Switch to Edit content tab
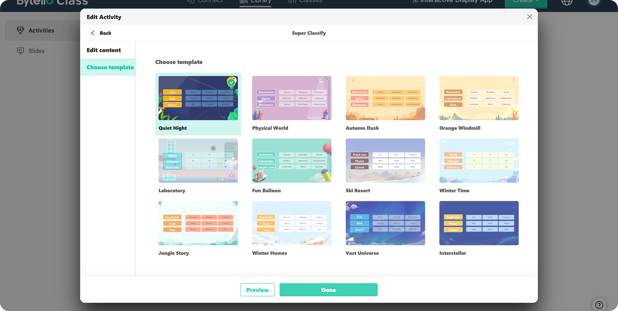This screenshot has width=618, height=311. tap(104, 50)
